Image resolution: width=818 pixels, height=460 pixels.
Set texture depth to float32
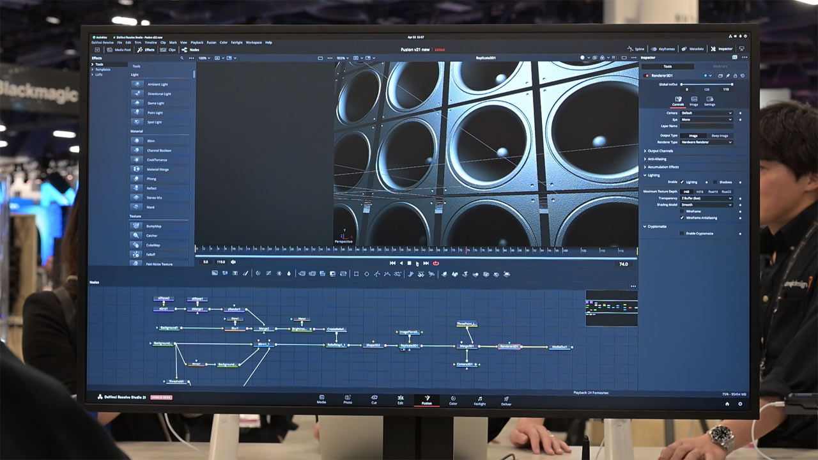point(727,192)
